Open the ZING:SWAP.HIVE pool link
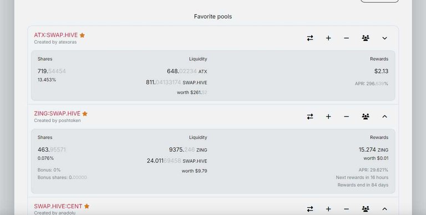This screenshot has height=215, width=426. [57, 114]
